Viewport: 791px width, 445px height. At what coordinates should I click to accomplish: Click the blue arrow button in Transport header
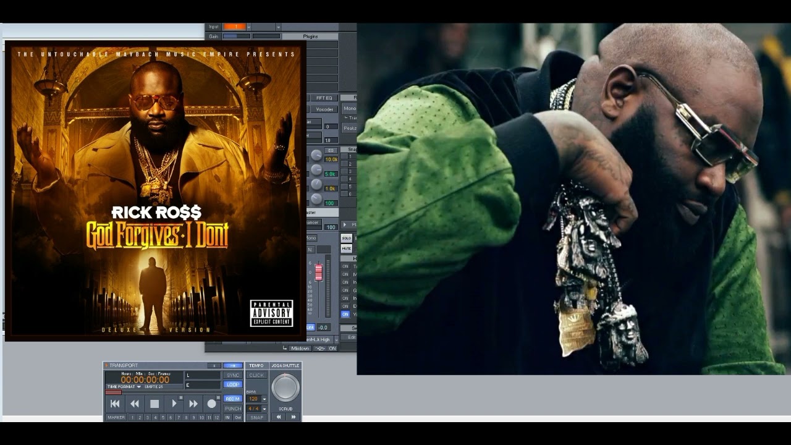click(x=233, y=366)
